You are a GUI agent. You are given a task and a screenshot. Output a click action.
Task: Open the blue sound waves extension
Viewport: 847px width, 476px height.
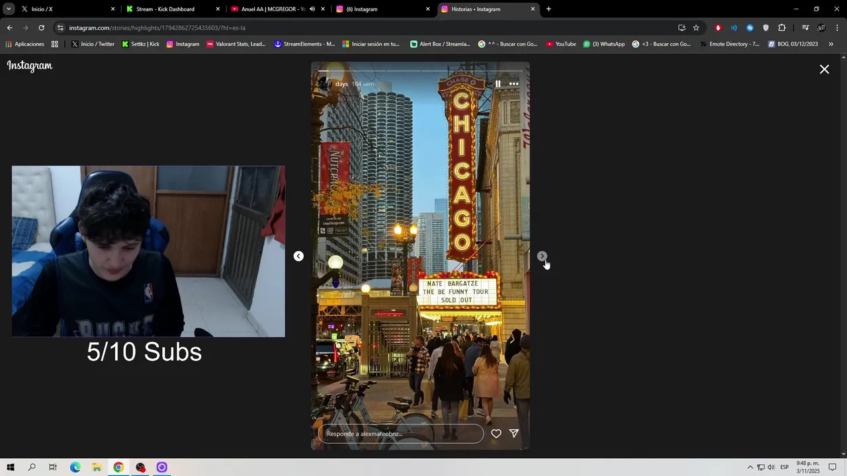pyautogui.click(x=734, y=28)
